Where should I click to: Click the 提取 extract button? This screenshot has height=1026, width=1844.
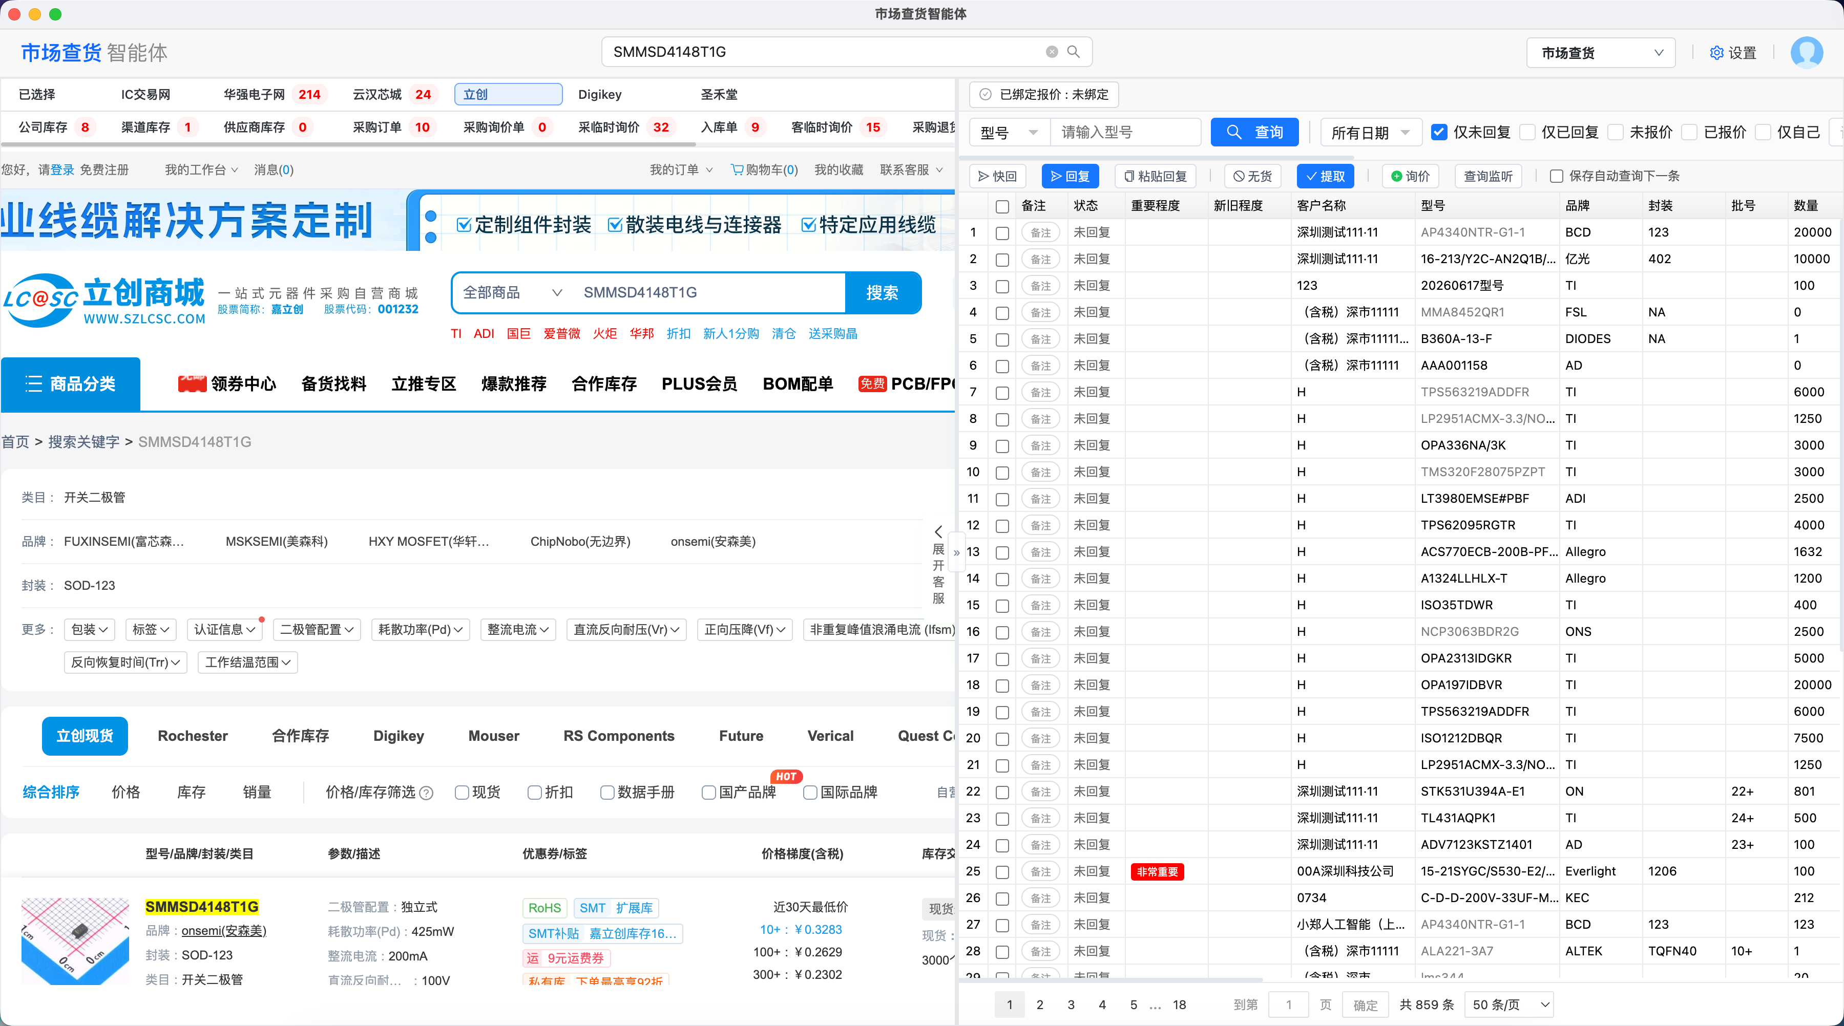[x=1325, y=176]
